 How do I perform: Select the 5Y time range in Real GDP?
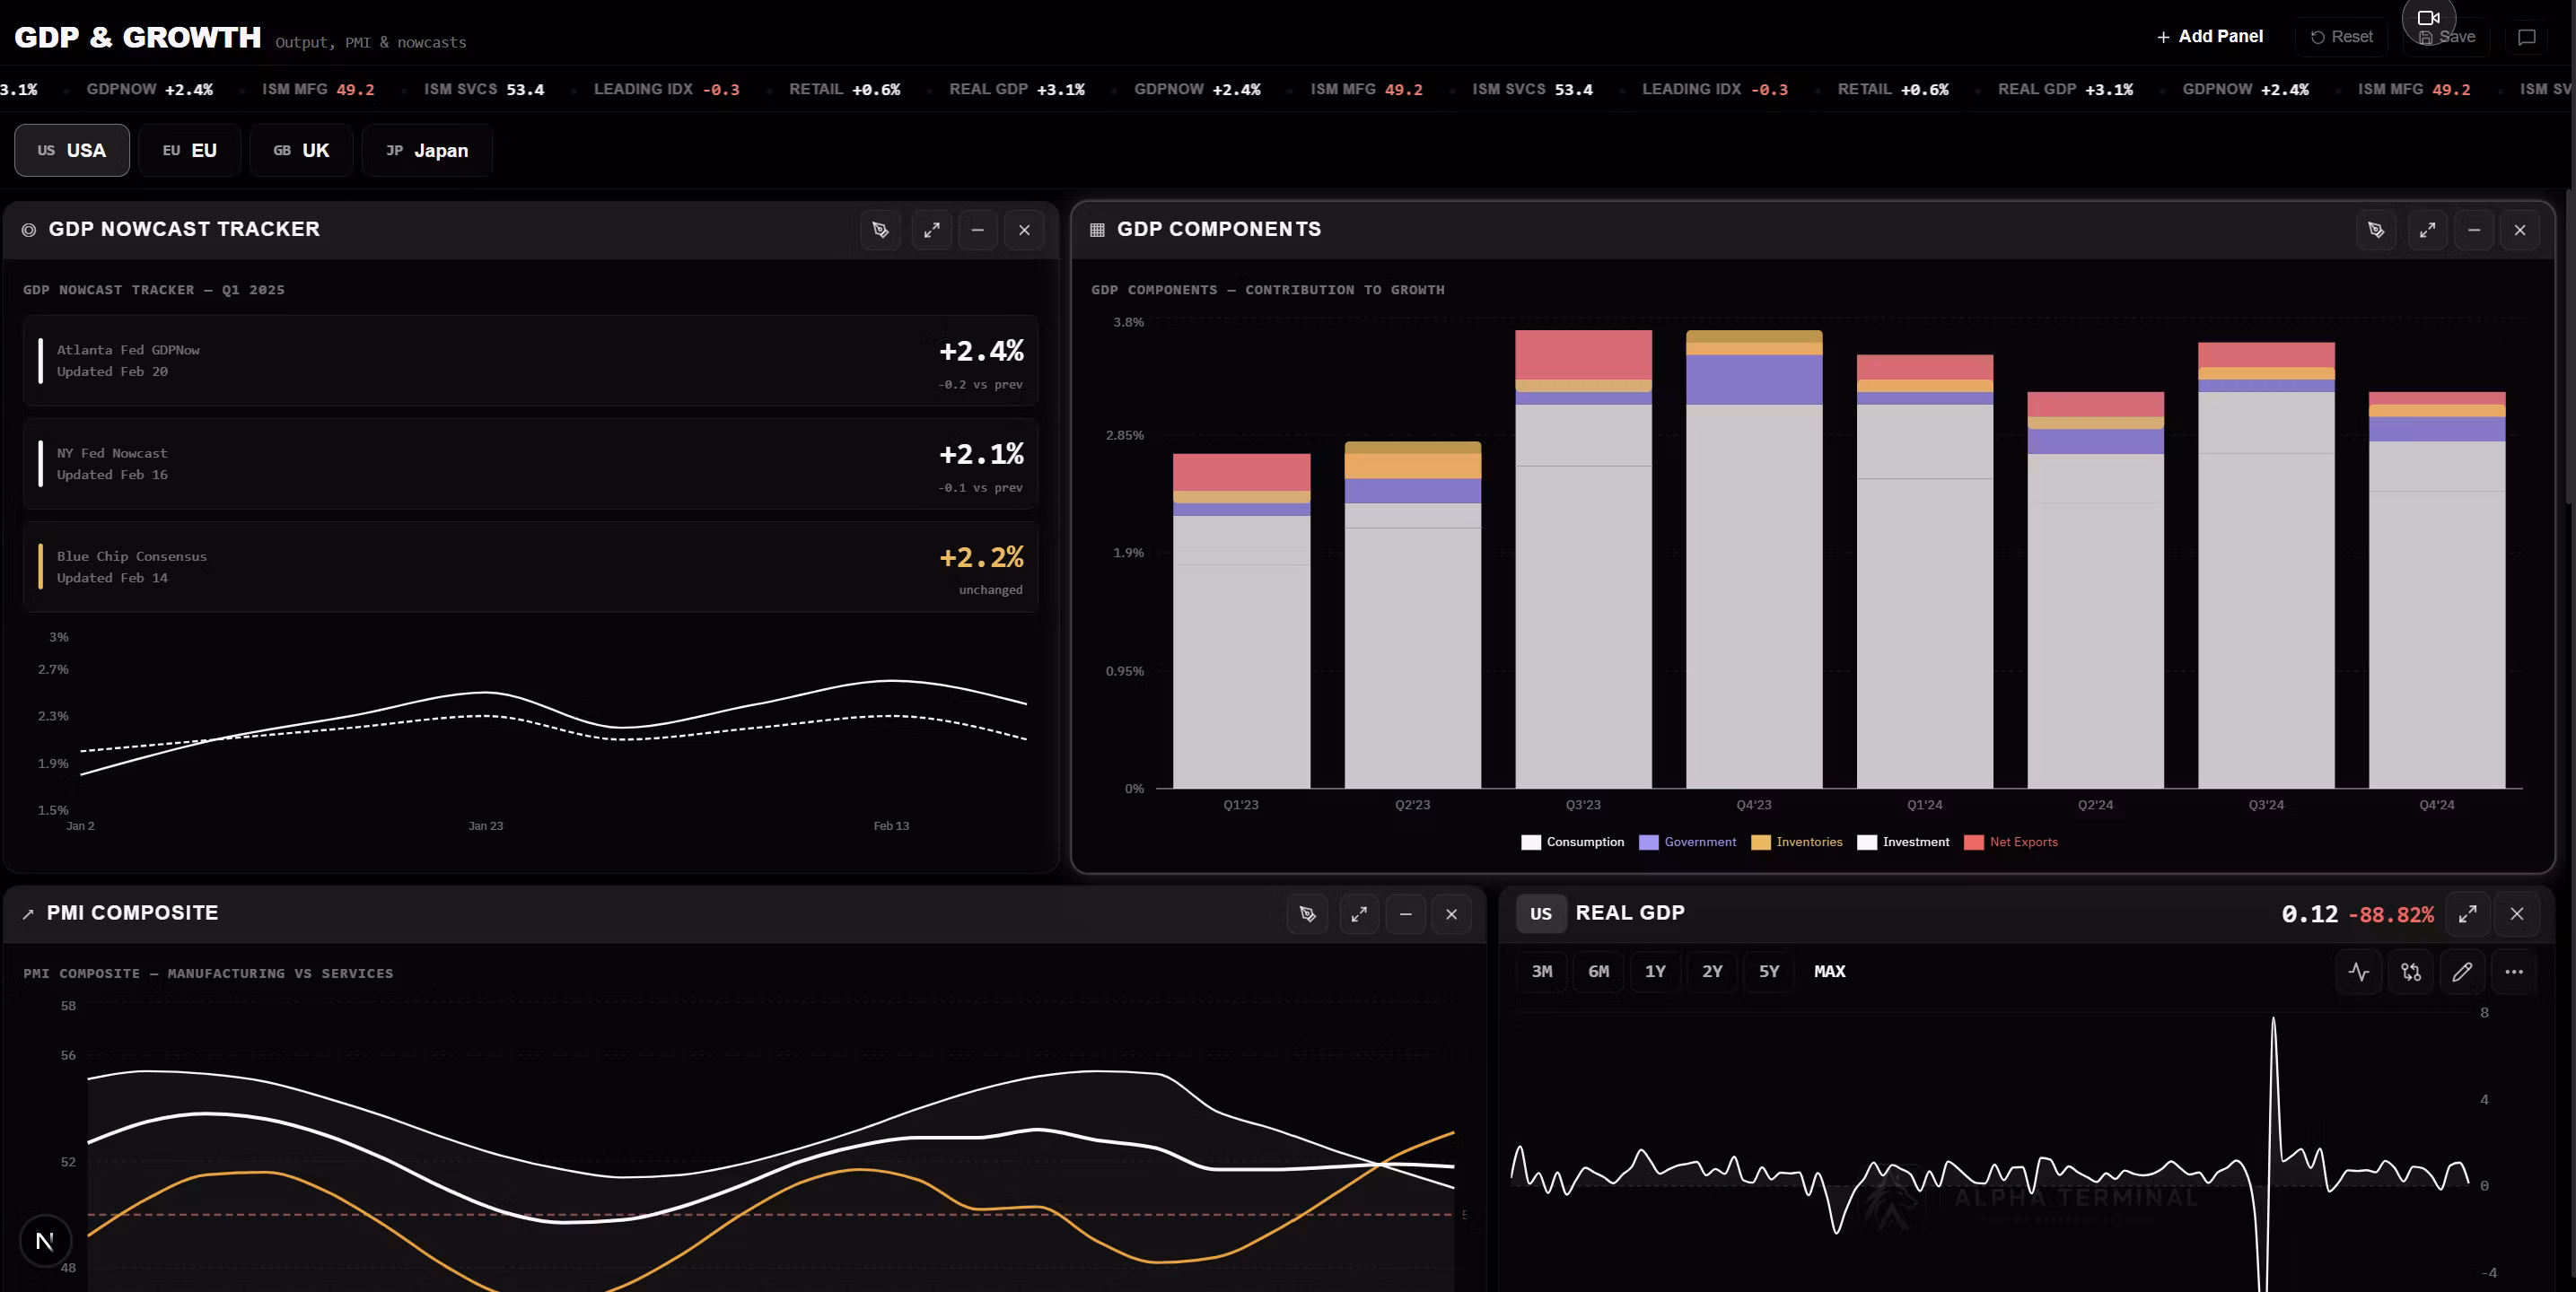[1768, 971]
